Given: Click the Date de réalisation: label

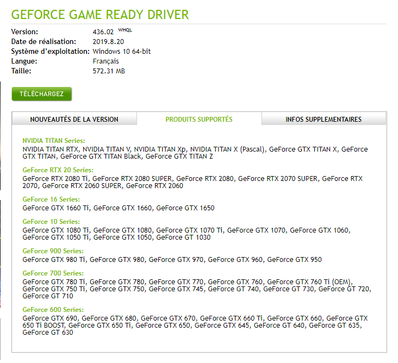Looking at the screenshot, I should 43,42.
